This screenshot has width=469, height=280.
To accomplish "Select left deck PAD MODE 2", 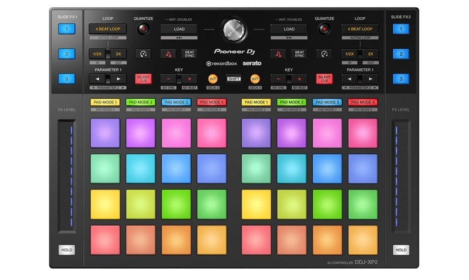I will tap(141, 102).
